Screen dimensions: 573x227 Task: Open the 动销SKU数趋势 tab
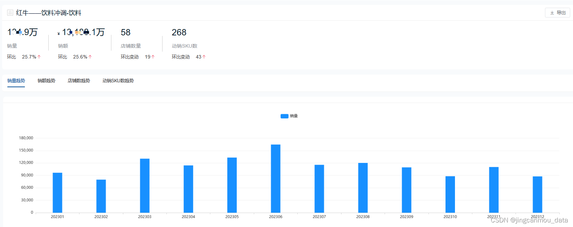click(x=118, y=81)
